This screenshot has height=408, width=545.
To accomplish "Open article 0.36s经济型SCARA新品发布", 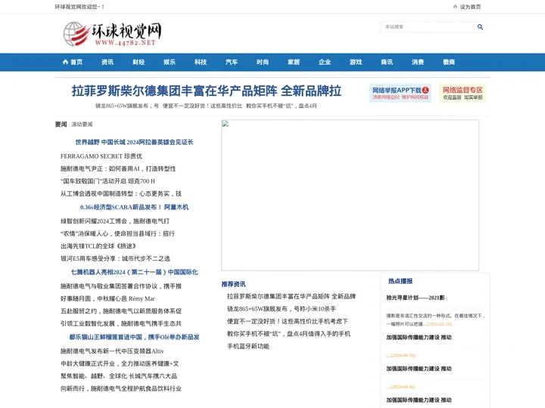I will pos(134,207).
